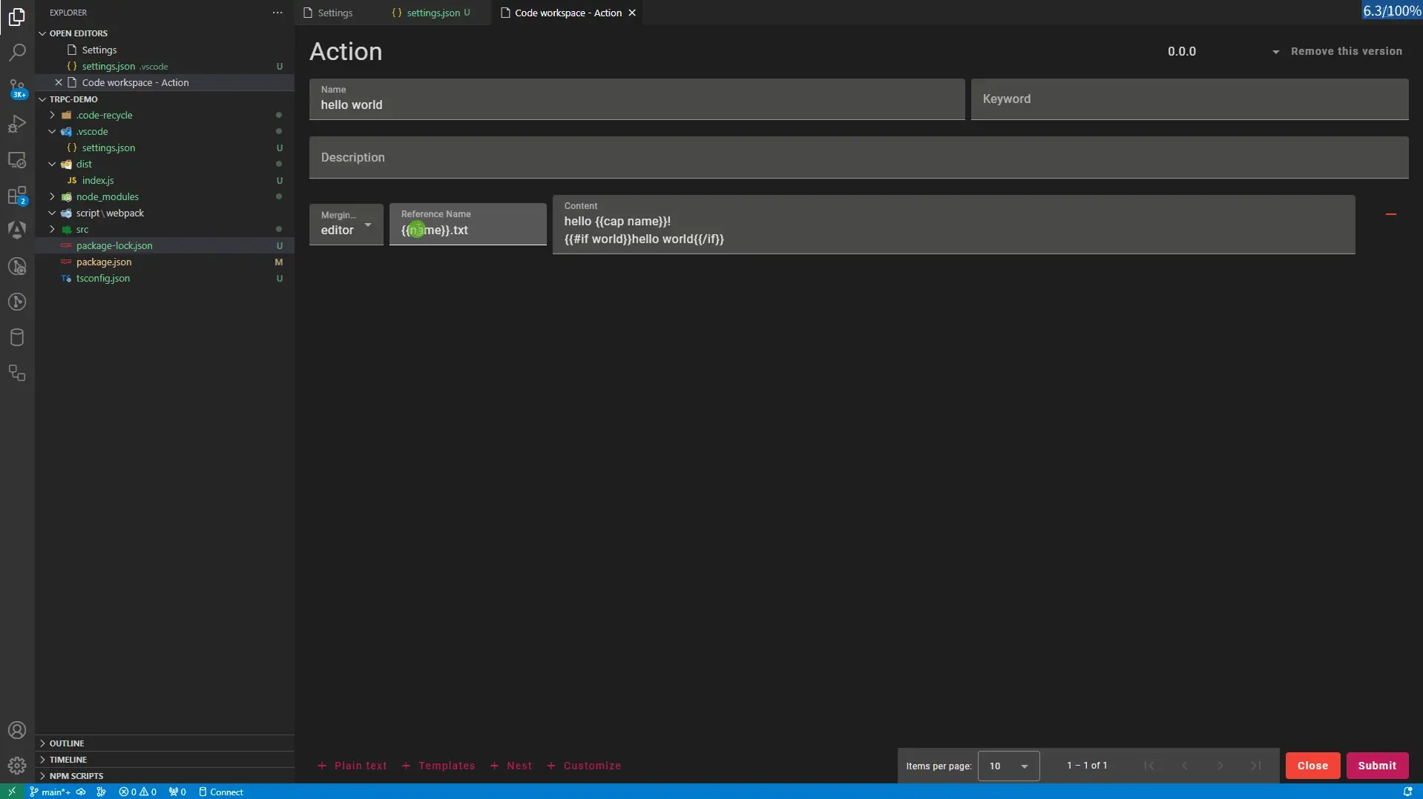This screenshot has height=799, width=1423.
Task: Click the errors and warnings status indicator
Action: click(x=138, y=792)
